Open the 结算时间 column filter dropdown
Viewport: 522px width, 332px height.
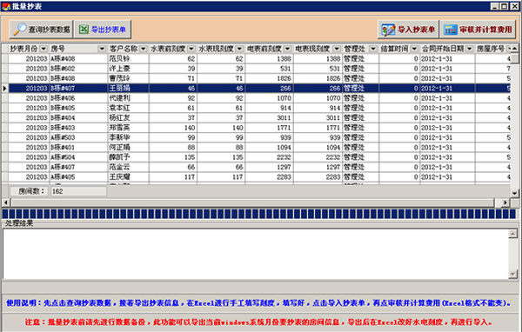(414, 49)
